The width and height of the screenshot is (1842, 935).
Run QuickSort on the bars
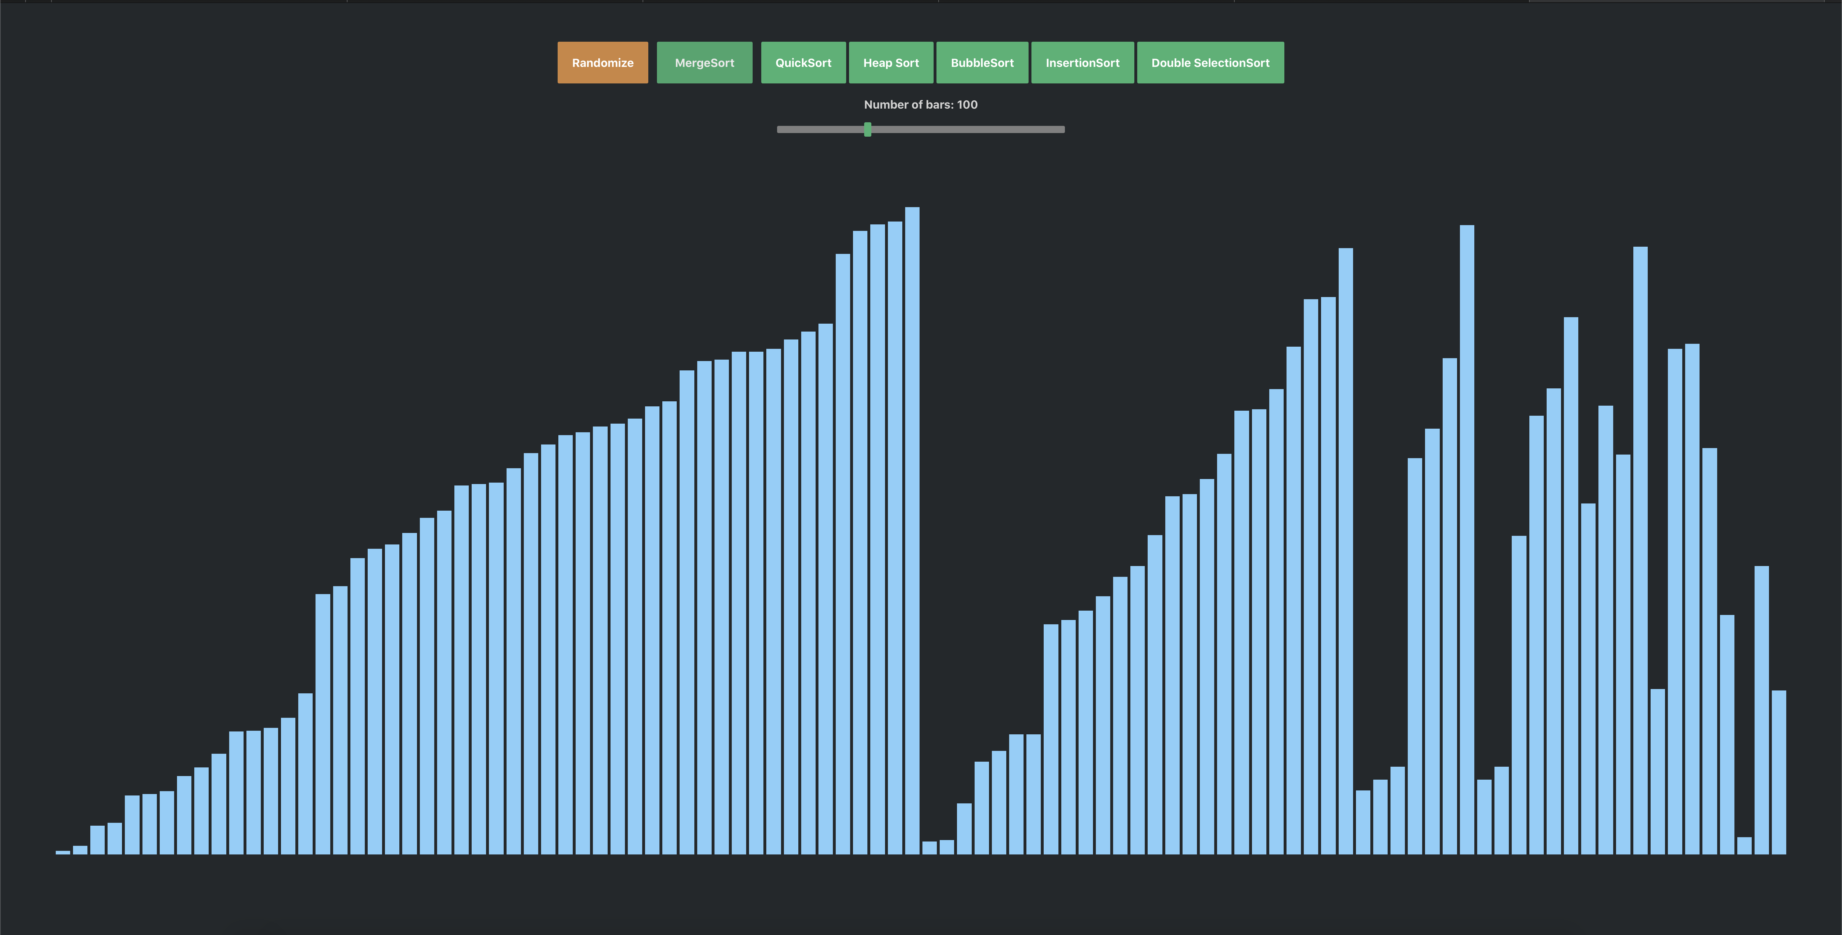coord(803,63)
